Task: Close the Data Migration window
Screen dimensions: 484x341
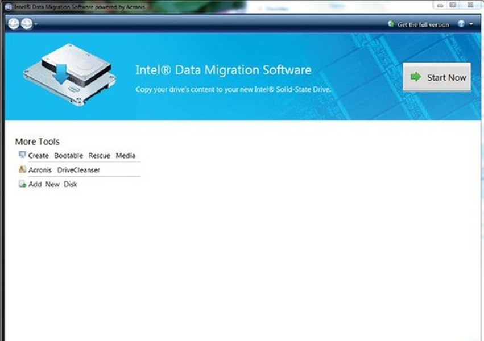Action: (470, 5)
